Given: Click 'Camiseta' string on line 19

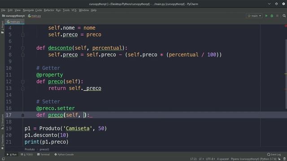Looking at the screenshot, I should pyautogui.click(x=78, y=128).
